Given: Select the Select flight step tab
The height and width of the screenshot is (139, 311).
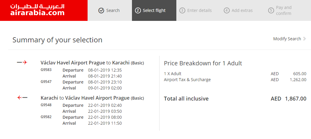Looking at the screenshot, I should pos(154,10).
